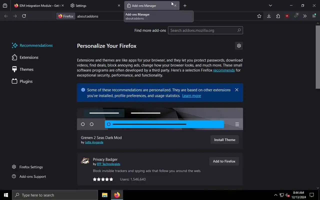Open Plugins category in sidebar
Screen dimensions: 320x200
22,81
